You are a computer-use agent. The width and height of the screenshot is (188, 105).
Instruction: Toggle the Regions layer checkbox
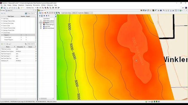[41, 23]
